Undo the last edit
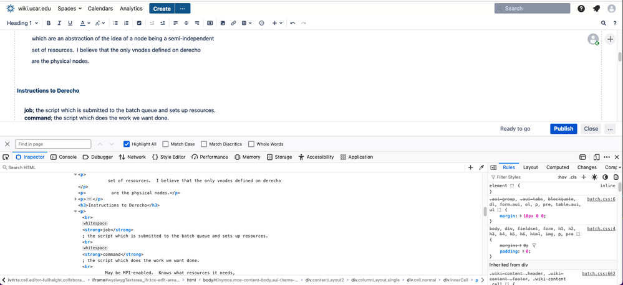 tap(293, 23)
